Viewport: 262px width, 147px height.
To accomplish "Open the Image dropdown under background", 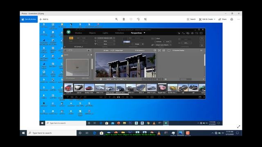I will (x=138, y=44).
